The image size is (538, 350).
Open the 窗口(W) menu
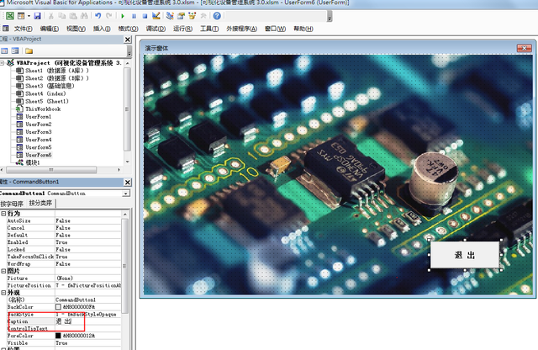(275, 29)
